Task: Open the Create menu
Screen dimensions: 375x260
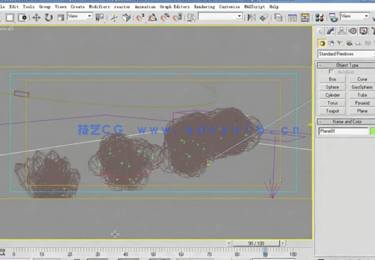Action: (78, 6)
